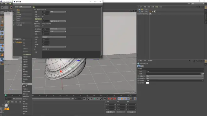
Task: Click the preset arrow beside the 1280 x 720 label
Action: click(35, 9)
